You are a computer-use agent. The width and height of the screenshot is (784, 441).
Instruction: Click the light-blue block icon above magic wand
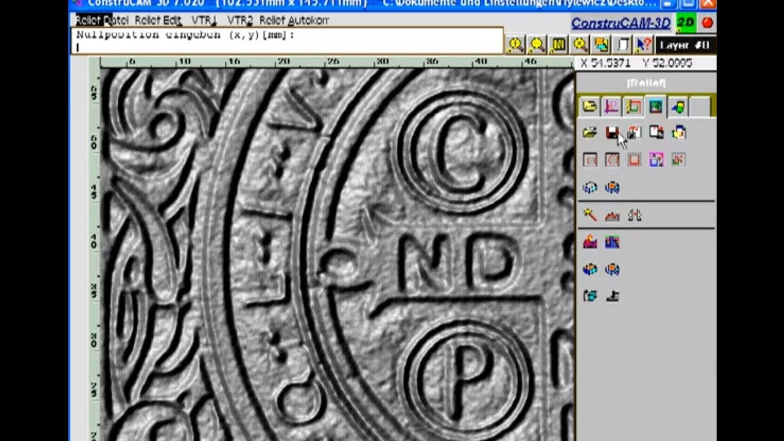(590, 187)
